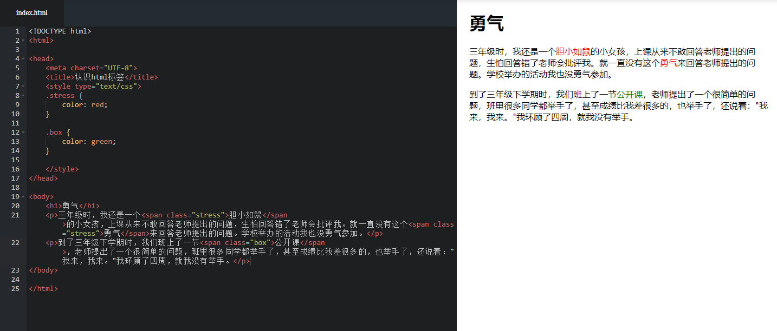The image size is (777, 331).
Task: Click the 'color: green;' declaration
Action: (88, 141)
